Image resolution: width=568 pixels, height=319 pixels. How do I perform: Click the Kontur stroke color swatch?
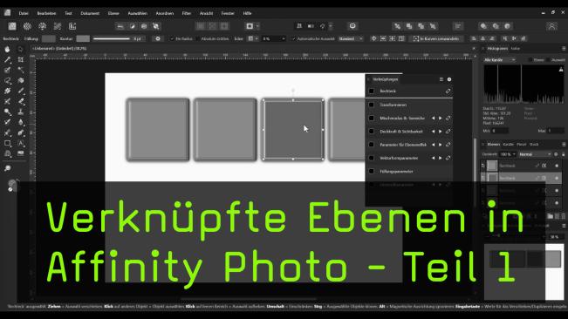click(83, 38)
